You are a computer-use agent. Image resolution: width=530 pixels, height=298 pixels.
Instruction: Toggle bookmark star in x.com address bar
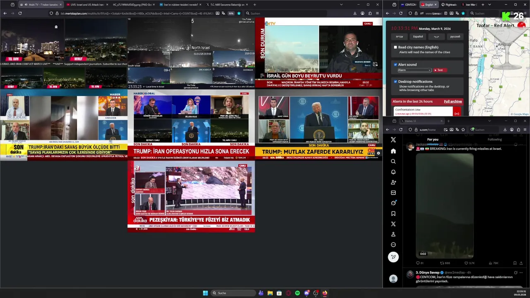click(463, 130)
